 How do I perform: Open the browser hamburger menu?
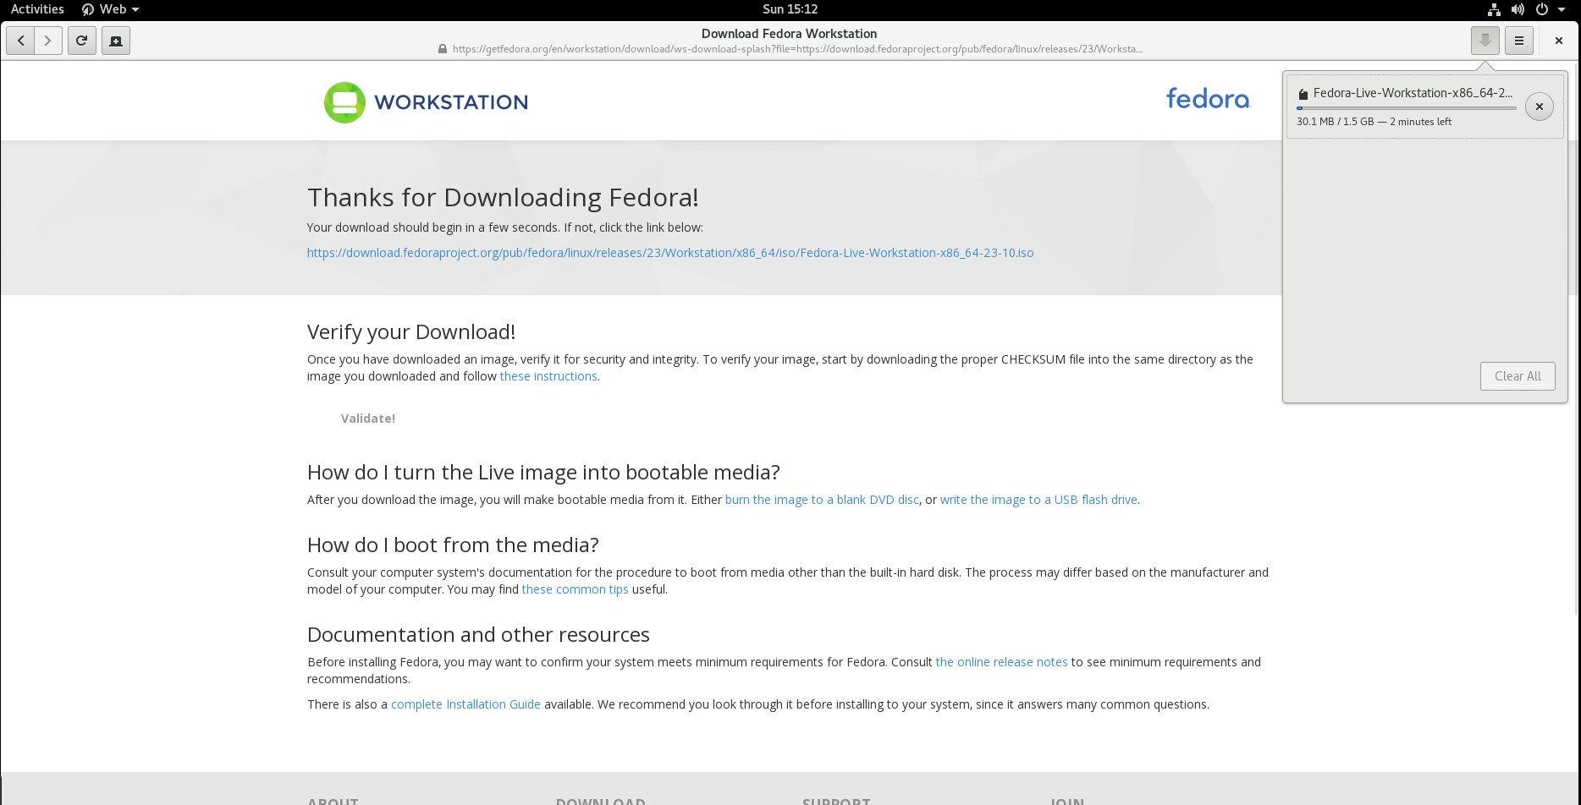click(x=1519, y=41)
